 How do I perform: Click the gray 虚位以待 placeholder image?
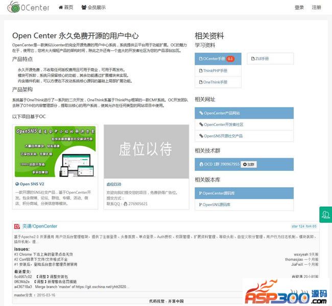[146, 151]
